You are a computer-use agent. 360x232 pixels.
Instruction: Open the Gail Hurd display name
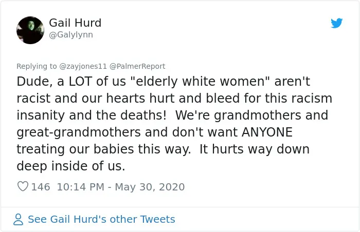click(75, 23)
